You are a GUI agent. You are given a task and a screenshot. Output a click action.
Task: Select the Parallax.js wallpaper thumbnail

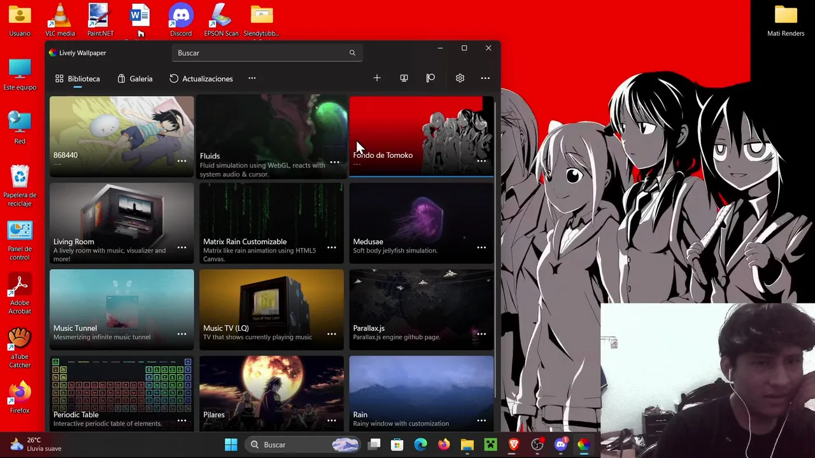tap(422, 309)
